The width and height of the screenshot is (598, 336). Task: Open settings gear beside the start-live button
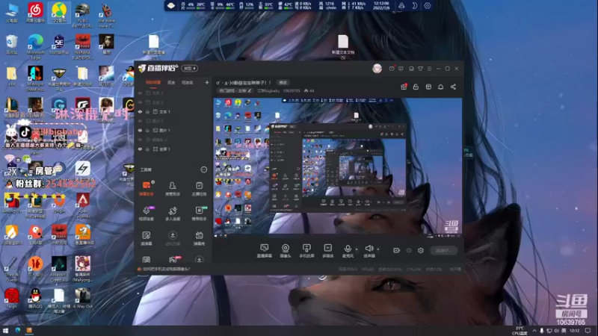point(421,250)
